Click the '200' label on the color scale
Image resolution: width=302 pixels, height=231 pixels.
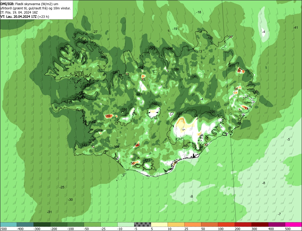pos(237,229)
